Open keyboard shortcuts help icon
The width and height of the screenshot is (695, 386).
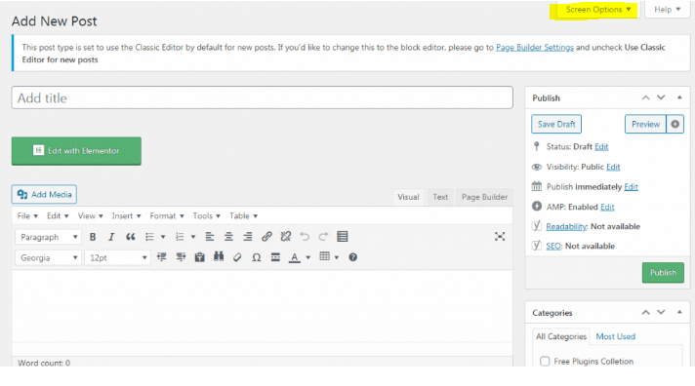click(x=352, y=257)
